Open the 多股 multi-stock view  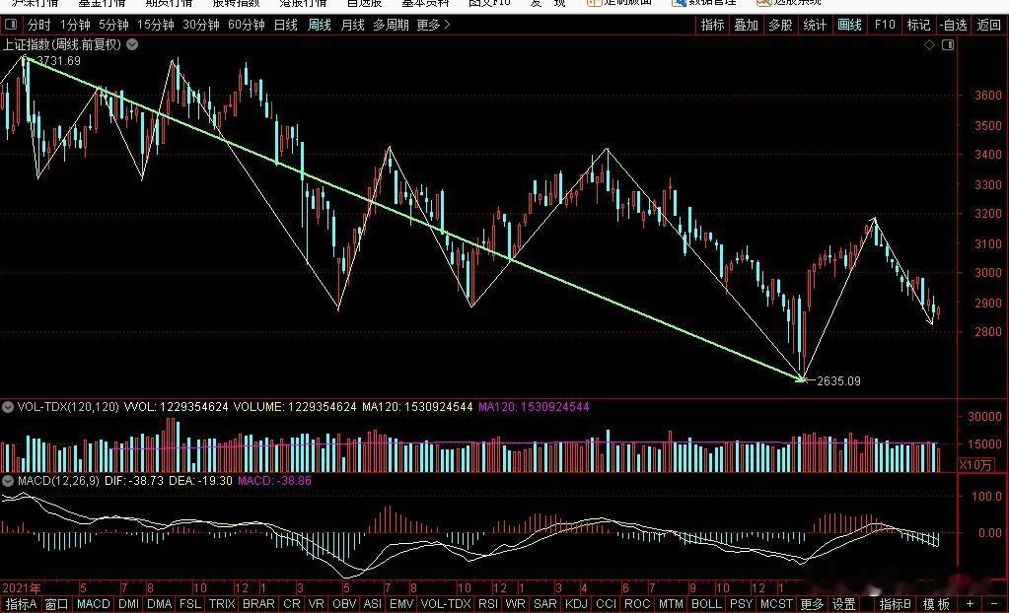pyautogui.click(x=780, y=25)
